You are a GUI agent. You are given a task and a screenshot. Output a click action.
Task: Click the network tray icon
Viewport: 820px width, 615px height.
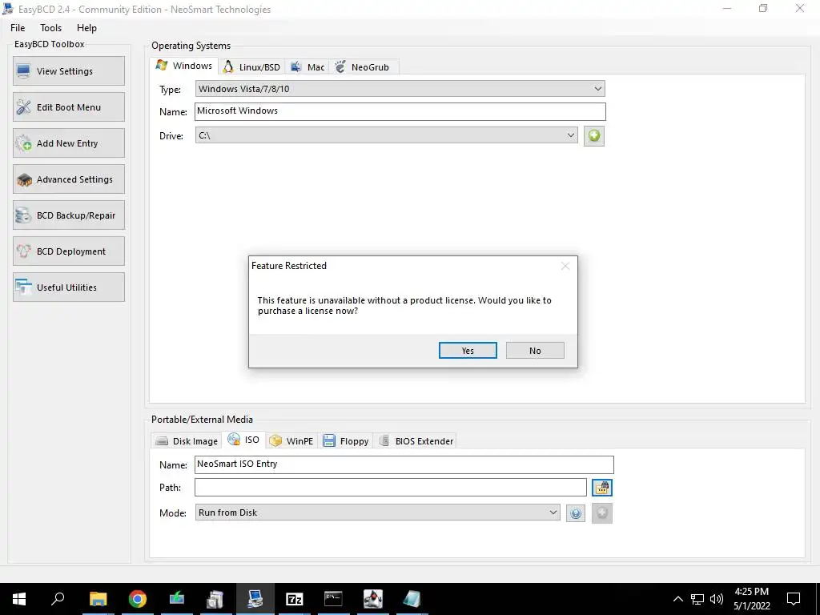(697, 599)
